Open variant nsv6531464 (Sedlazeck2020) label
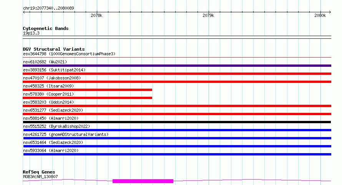This screenshot has width=342, height=185. coord(53,142)
